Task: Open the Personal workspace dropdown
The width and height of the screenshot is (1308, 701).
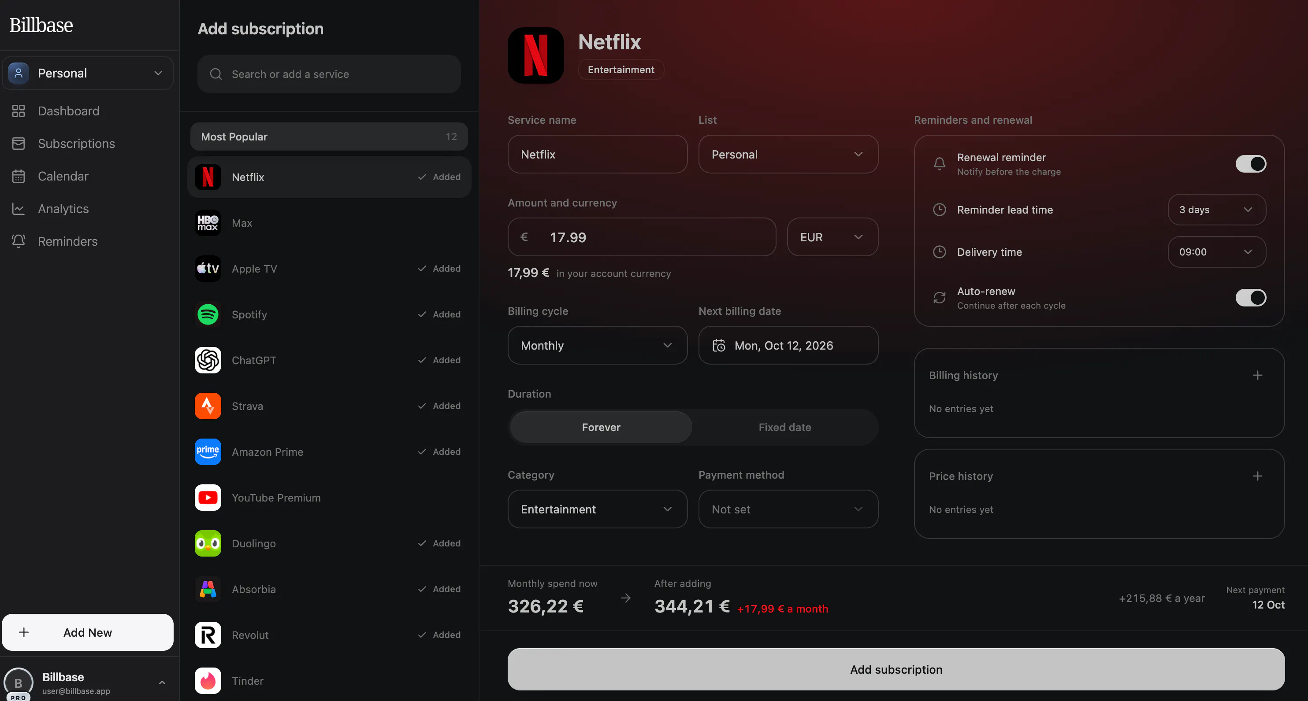Action: tap(88, 73)
